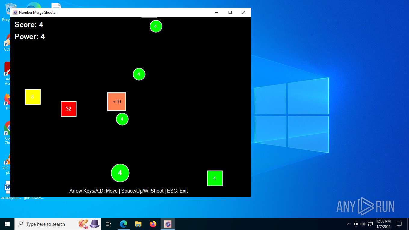
Task: Minimize the Number Merge Shooter window
Action: point(216,12)
